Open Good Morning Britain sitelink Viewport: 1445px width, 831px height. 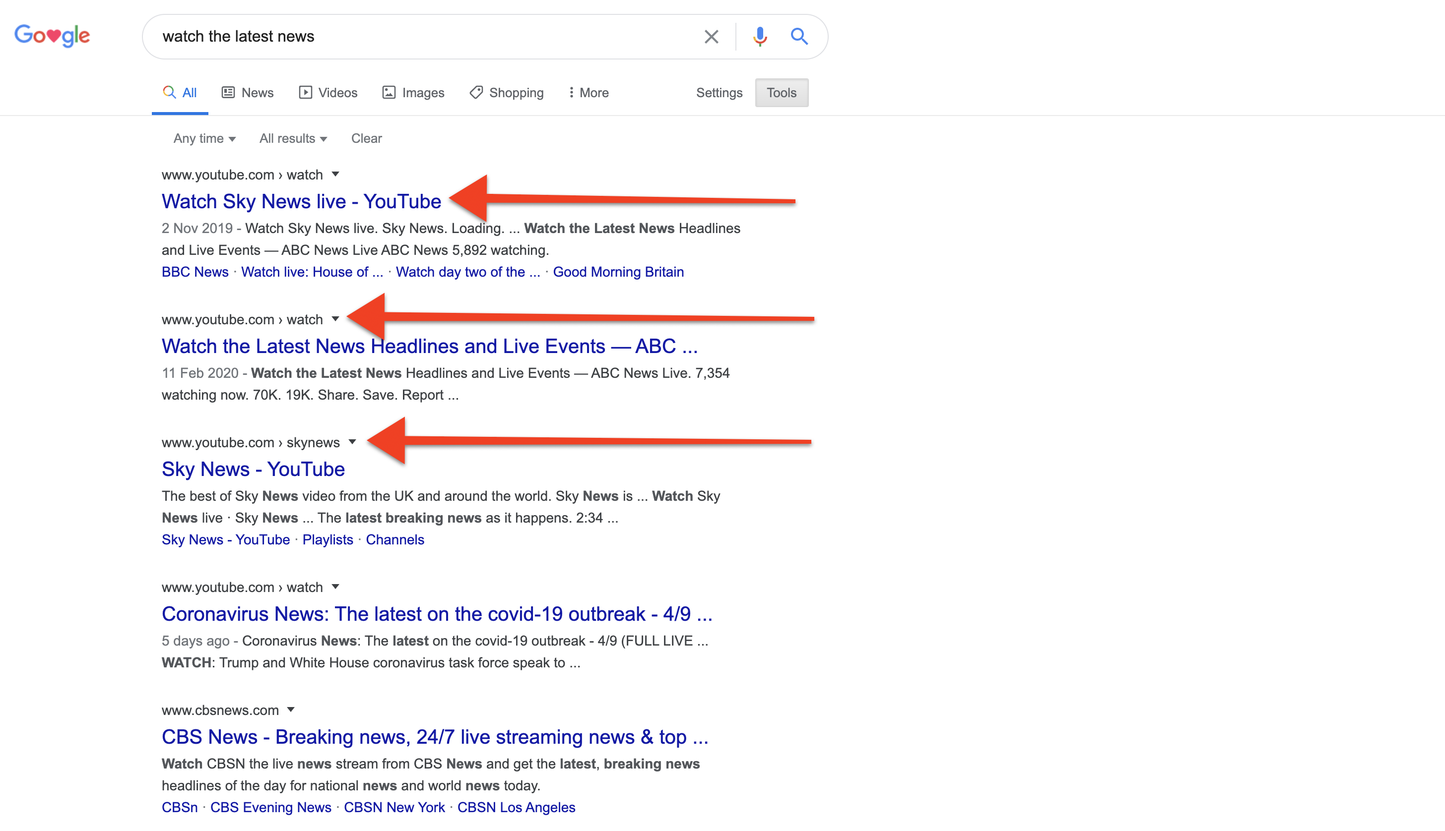pos(618,272)
